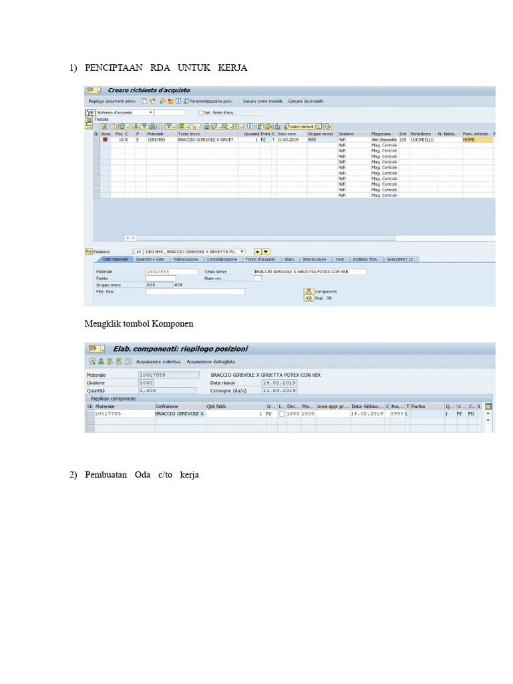Click the next position down-arrow button

(x=266, y=252)
